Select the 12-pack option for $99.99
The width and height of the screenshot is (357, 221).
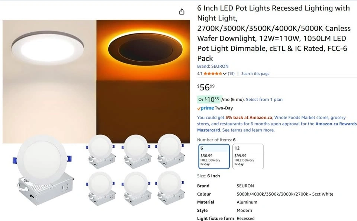click(248, 156)
